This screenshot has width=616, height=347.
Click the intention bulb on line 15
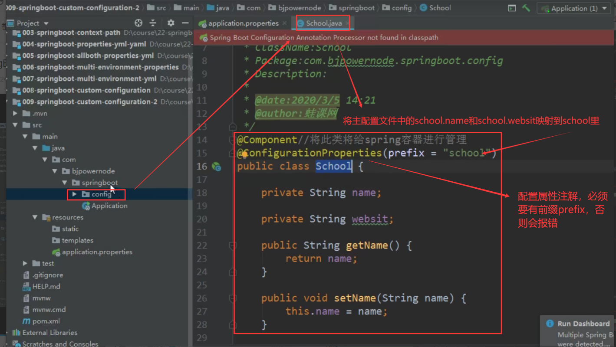244,154
